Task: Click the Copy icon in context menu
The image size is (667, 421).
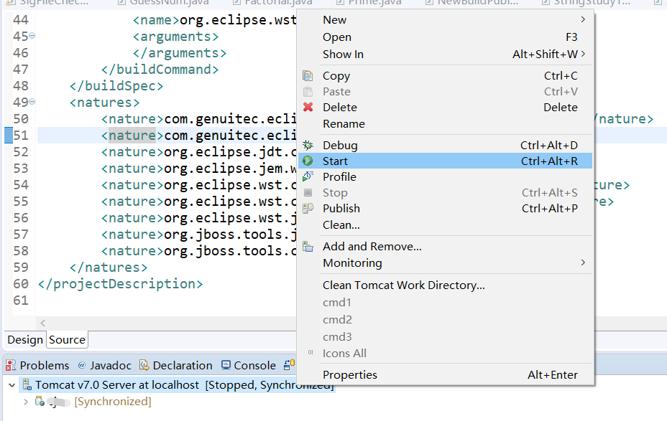Action: 308,76
